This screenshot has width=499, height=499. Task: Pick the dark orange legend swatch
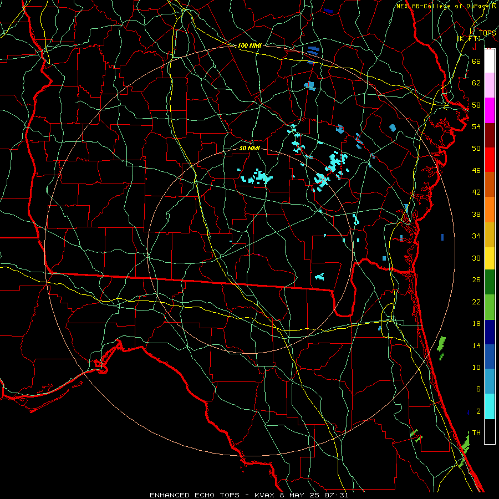490,184
